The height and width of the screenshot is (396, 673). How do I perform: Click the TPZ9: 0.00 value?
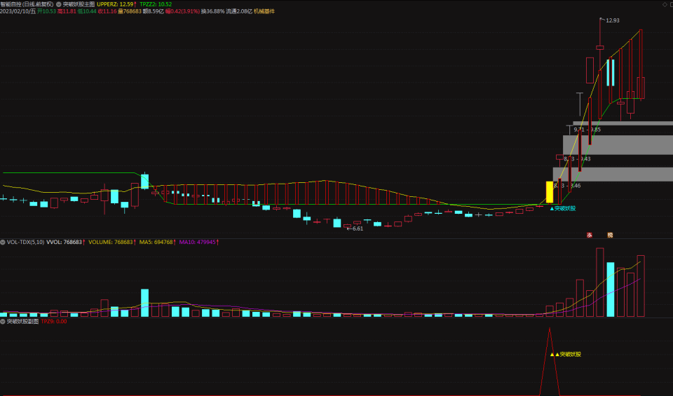[54, 321]
